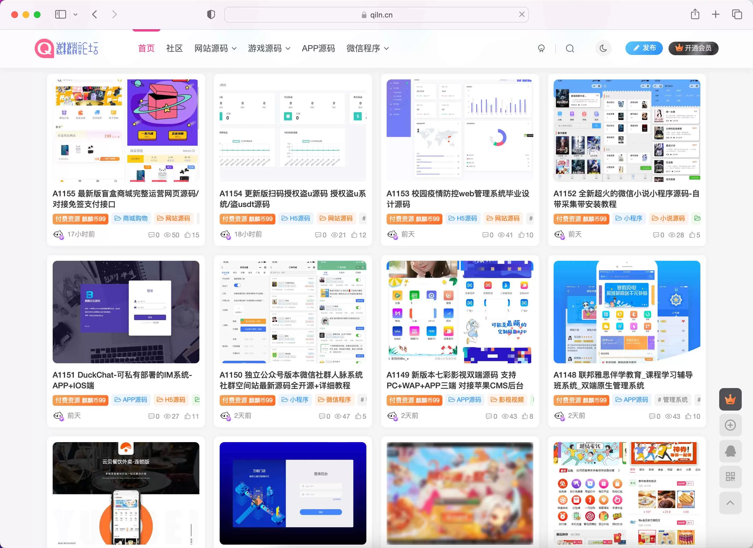Open the Safari privacy shield icon
This screenshot has width=753, height=548.
pos(211,14)
